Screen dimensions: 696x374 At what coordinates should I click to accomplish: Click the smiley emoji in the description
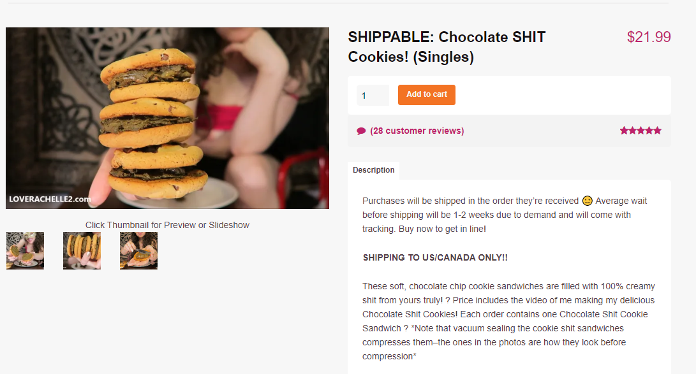[588, 201]
